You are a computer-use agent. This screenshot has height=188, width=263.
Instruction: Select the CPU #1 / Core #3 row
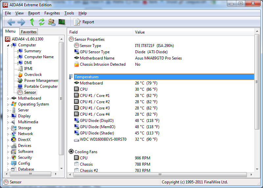161,108
